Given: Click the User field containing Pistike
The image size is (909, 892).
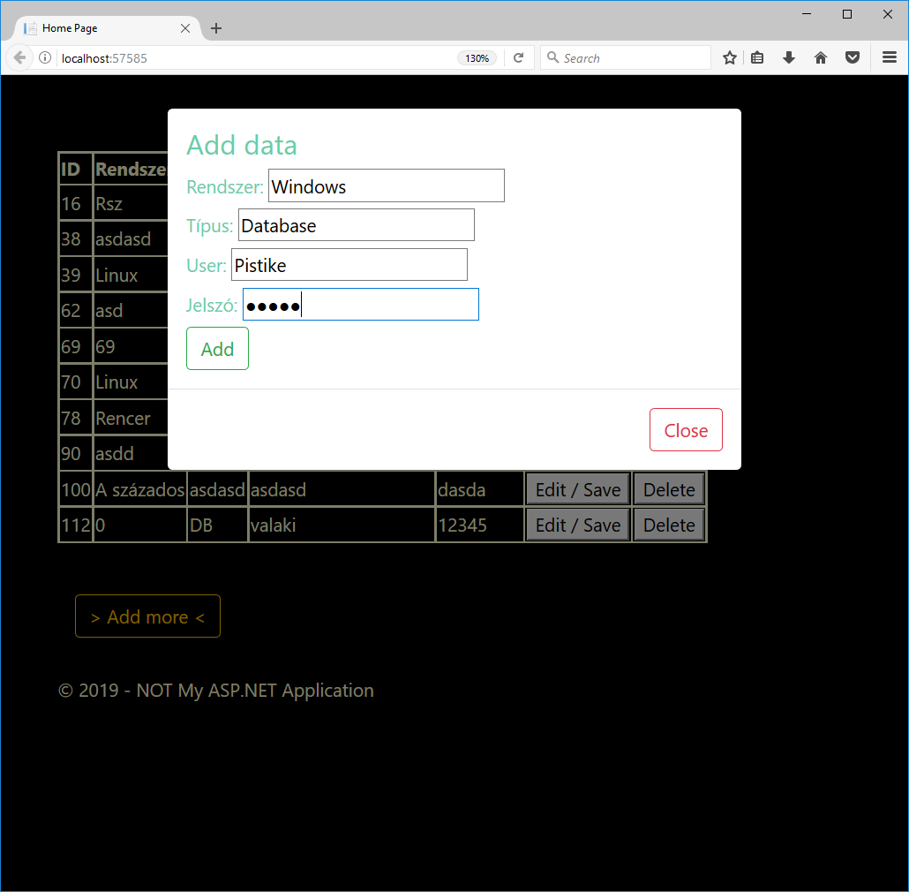Looking at the screenshot, I should click(x=349, y=265).
